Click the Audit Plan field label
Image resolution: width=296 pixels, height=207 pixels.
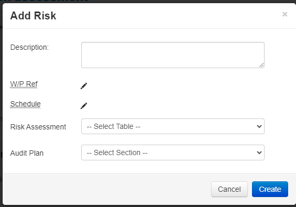pos(27,153)
